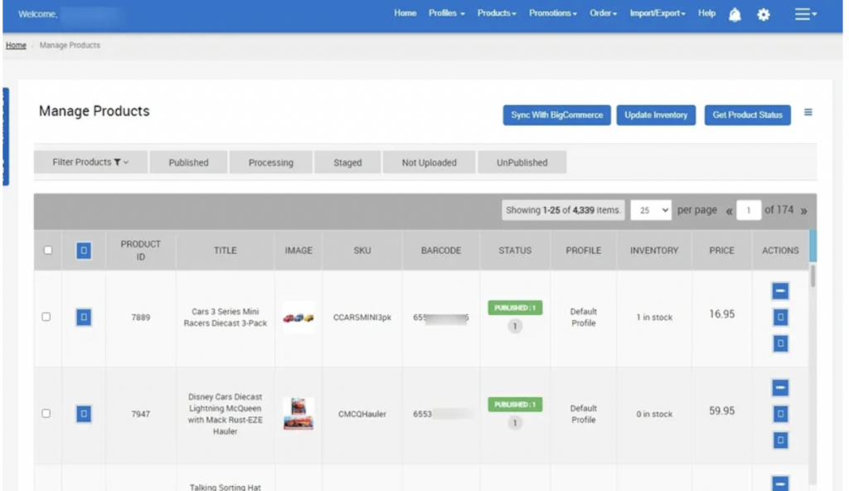Switch to the Published filter tab
Viewport: 849px width, 491px height.
click(189, 162)
